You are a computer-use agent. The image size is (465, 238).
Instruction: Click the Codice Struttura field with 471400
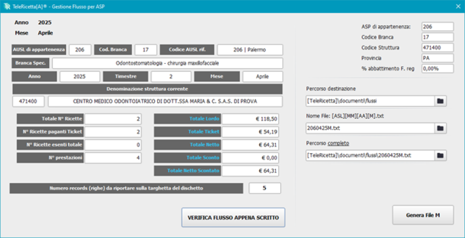coord(437,48)
